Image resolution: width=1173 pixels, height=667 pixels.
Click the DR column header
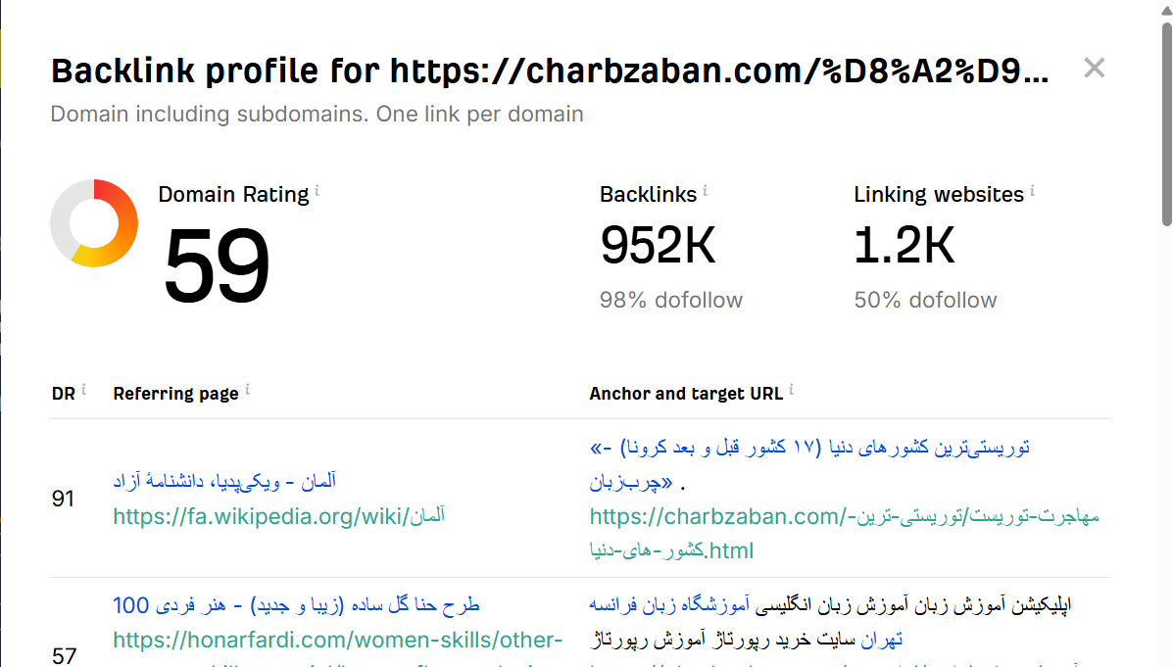(63, 394)
